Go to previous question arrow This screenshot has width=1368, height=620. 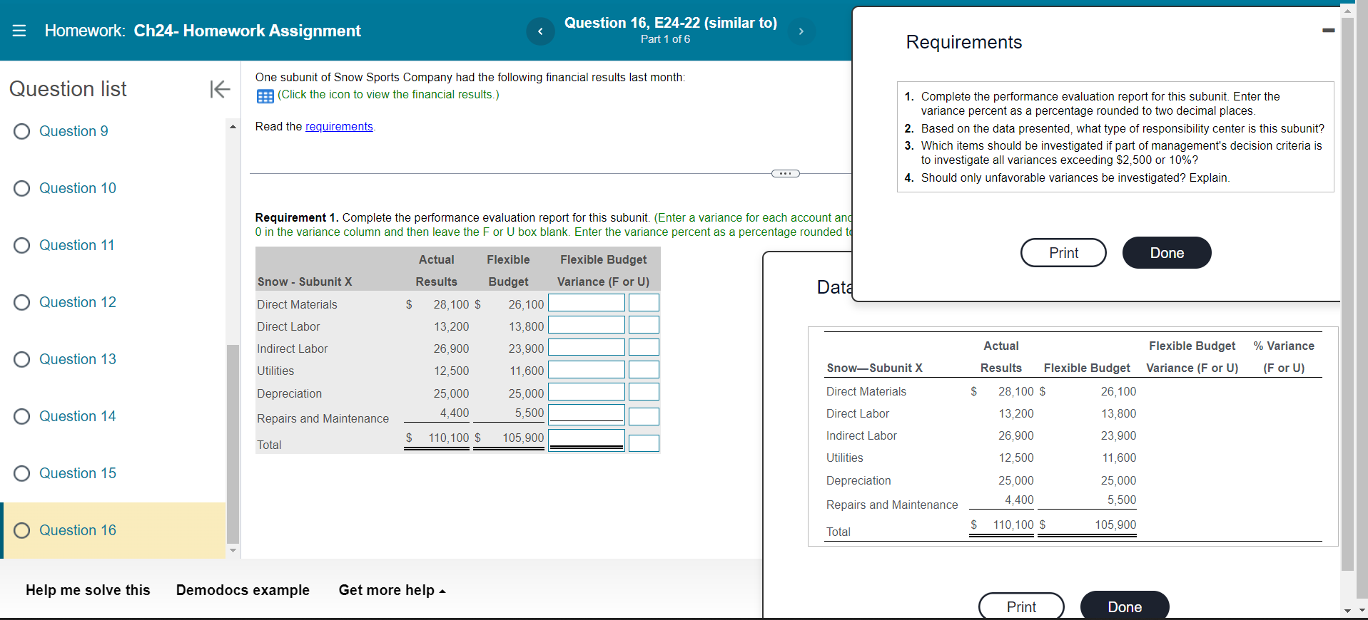(540, 31)
